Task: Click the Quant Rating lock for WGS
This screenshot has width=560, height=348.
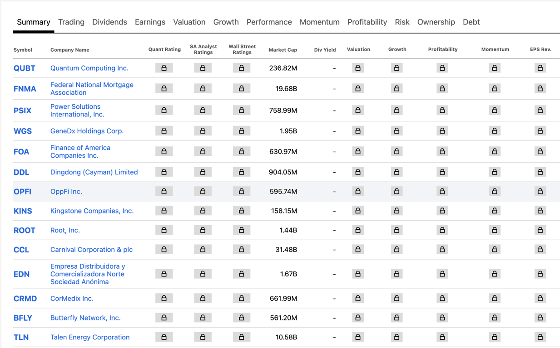Action: pos(164,131)
